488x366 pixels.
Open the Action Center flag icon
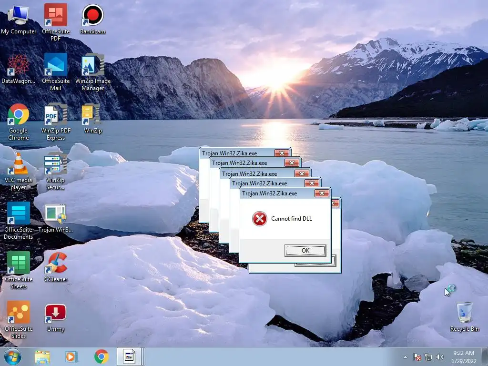click(417, 357)
